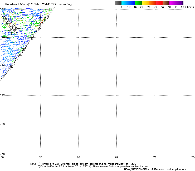The width and height of the screenshot is (195, 171).
Task: Click the Rapidscat Winds title text
Action: (38, 4)
